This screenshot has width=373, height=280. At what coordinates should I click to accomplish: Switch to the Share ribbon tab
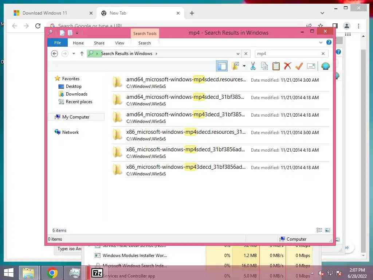99,43
